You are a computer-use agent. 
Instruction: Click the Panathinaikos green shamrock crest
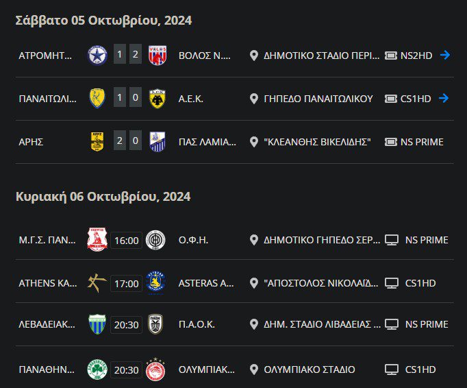pyautogui.click(x=97, y=369)
